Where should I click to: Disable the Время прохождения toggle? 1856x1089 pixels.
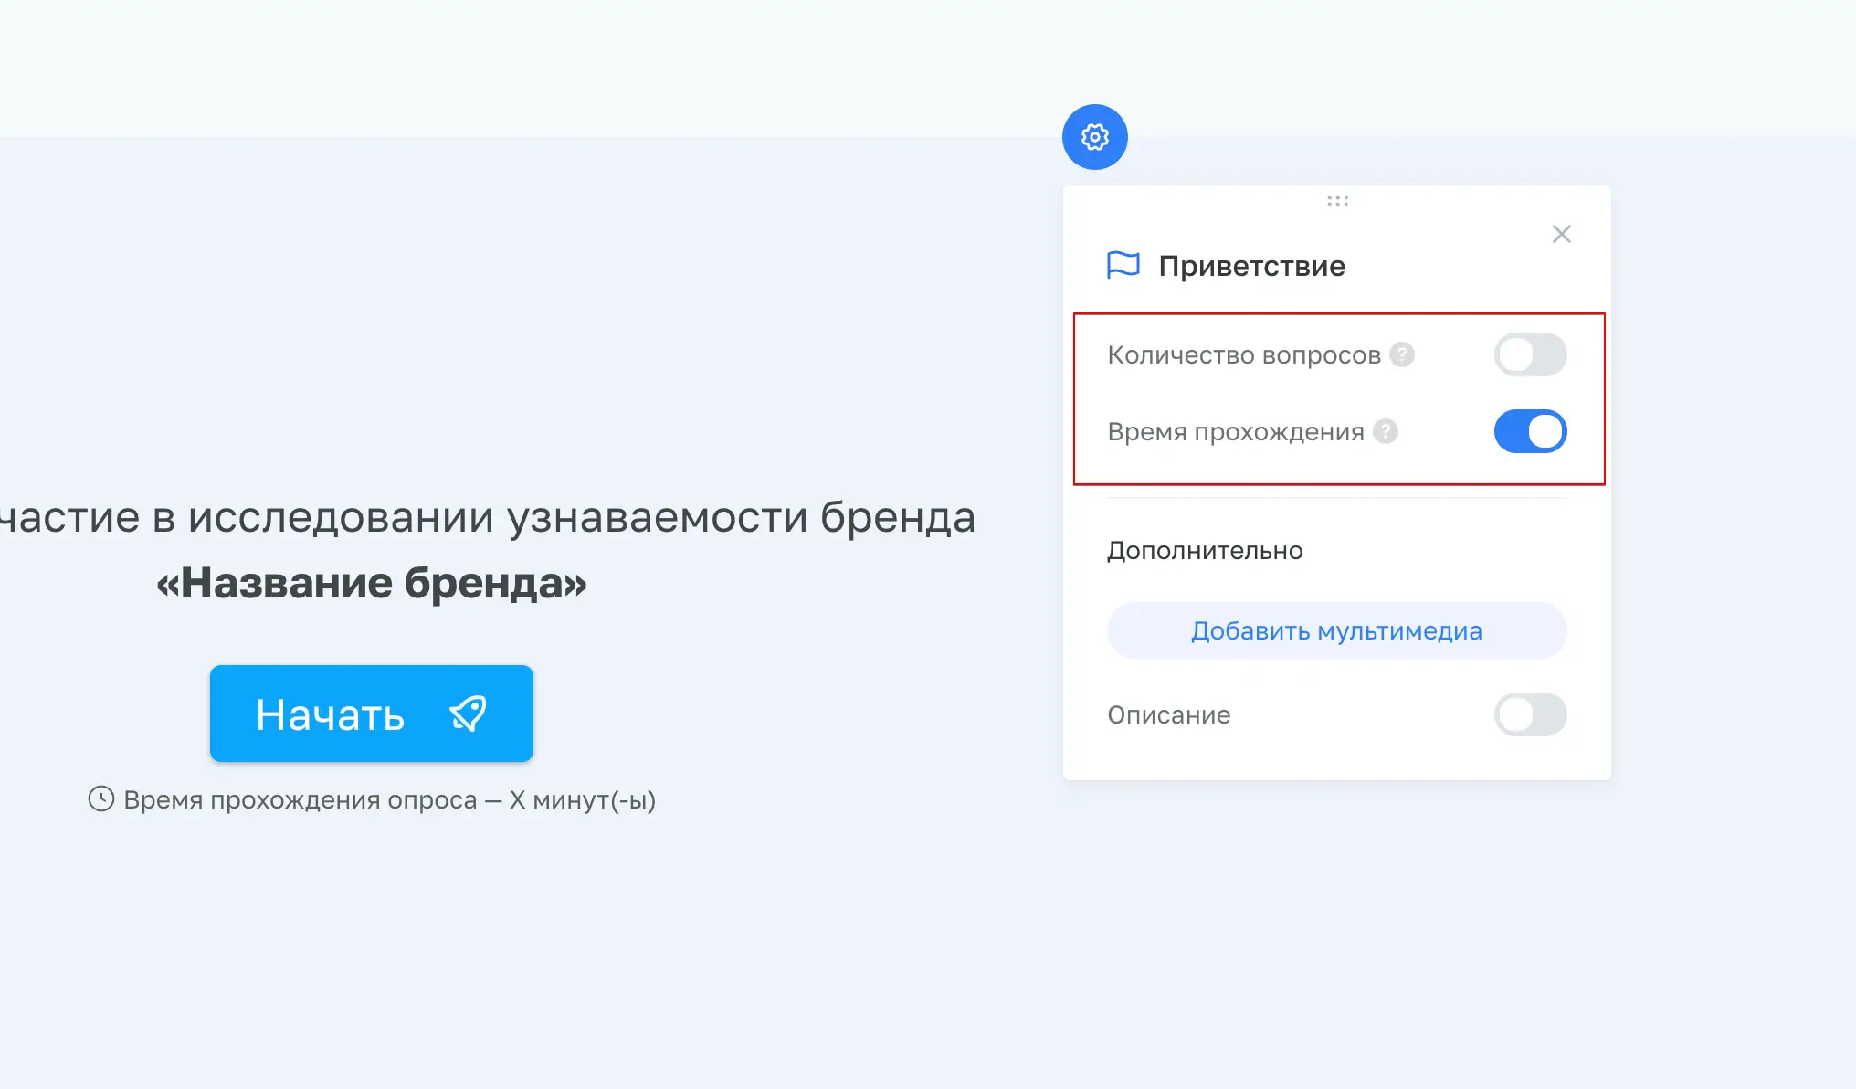click(1530, 431)
